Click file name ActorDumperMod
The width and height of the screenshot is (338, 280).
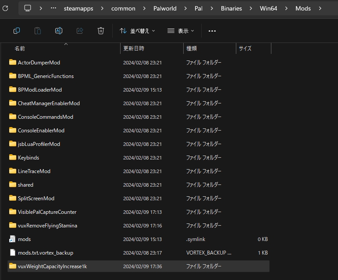pyautogui.click(x=39, y=63)
